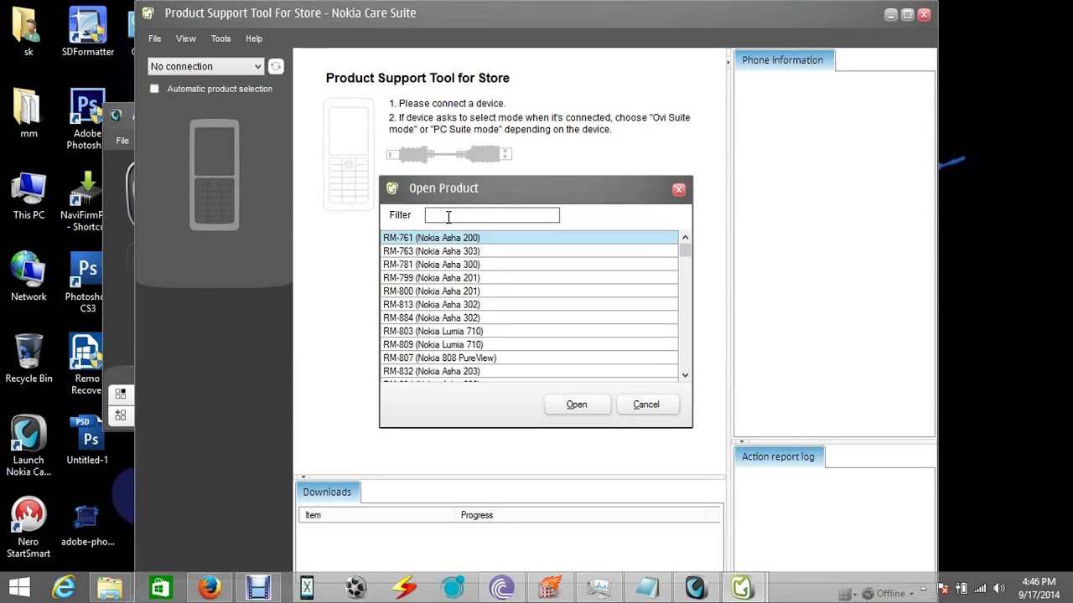This screenshot has width=1073, height=603.
Task: Open Photoshop CS3 desktop shortcut
Action: click(86, 285)
